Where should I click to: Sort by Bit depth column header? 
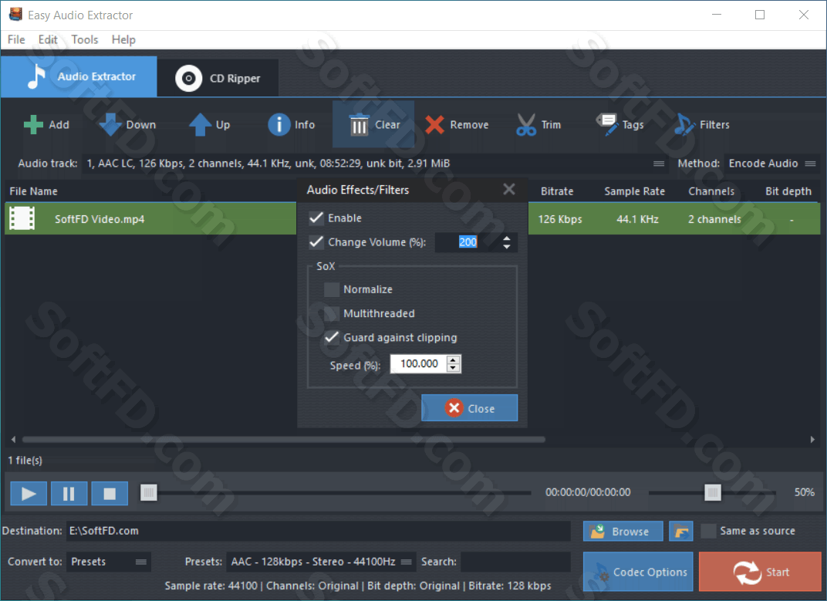[788, 191]
